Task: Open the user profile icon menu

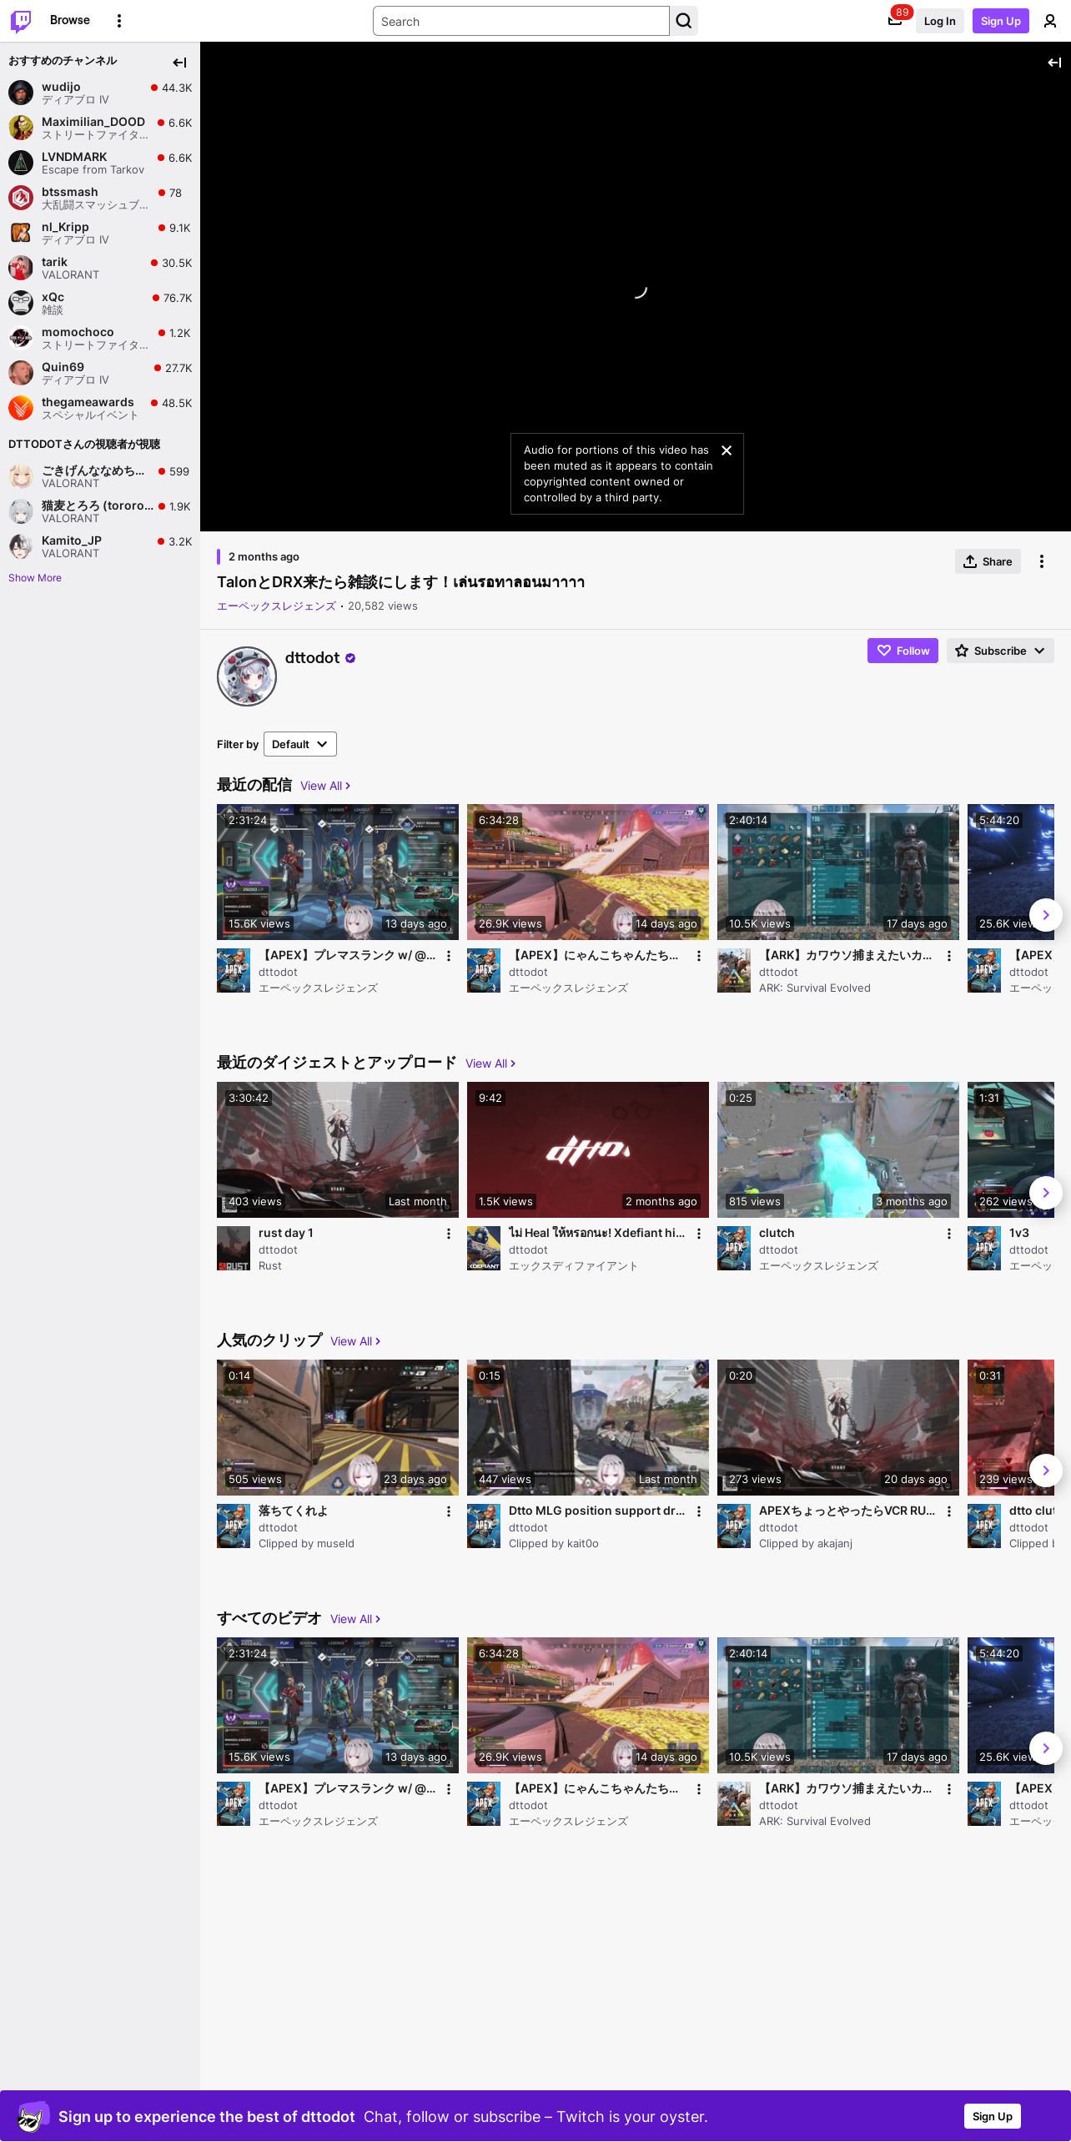Action: click(1050, 21)
